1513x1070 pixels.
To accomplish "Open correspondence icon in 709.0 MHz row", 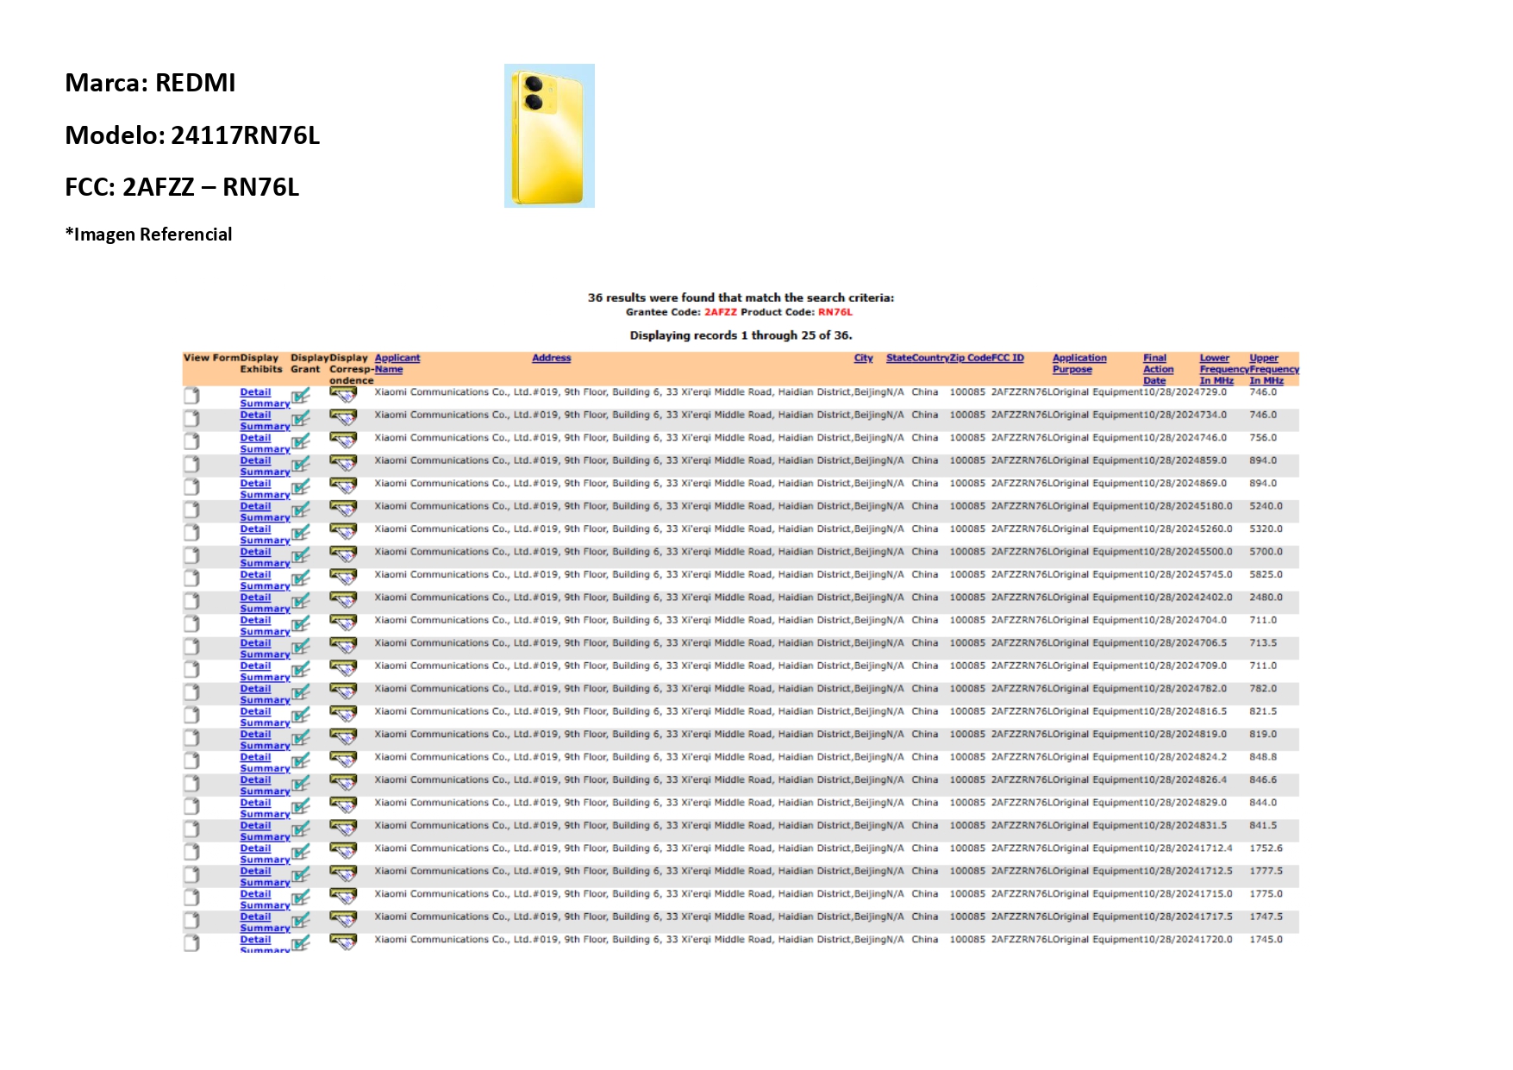I will coord(343,669).
